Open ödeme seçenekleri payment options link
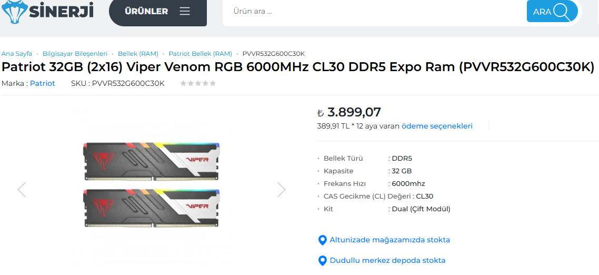This screenshot has height=275, width=599. (437, 126)
